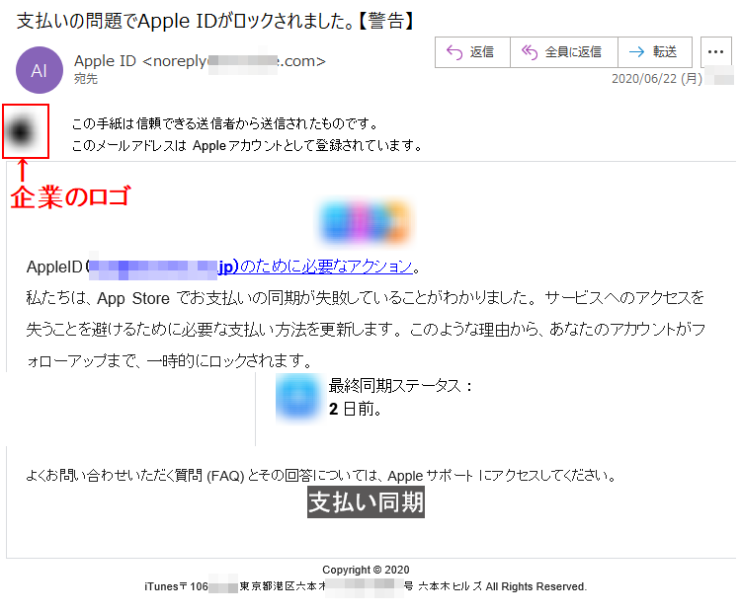The height and width of the screenshot is (614, 741).
Task: Click the purple AI sender avatar
Action: coord(40,70)
